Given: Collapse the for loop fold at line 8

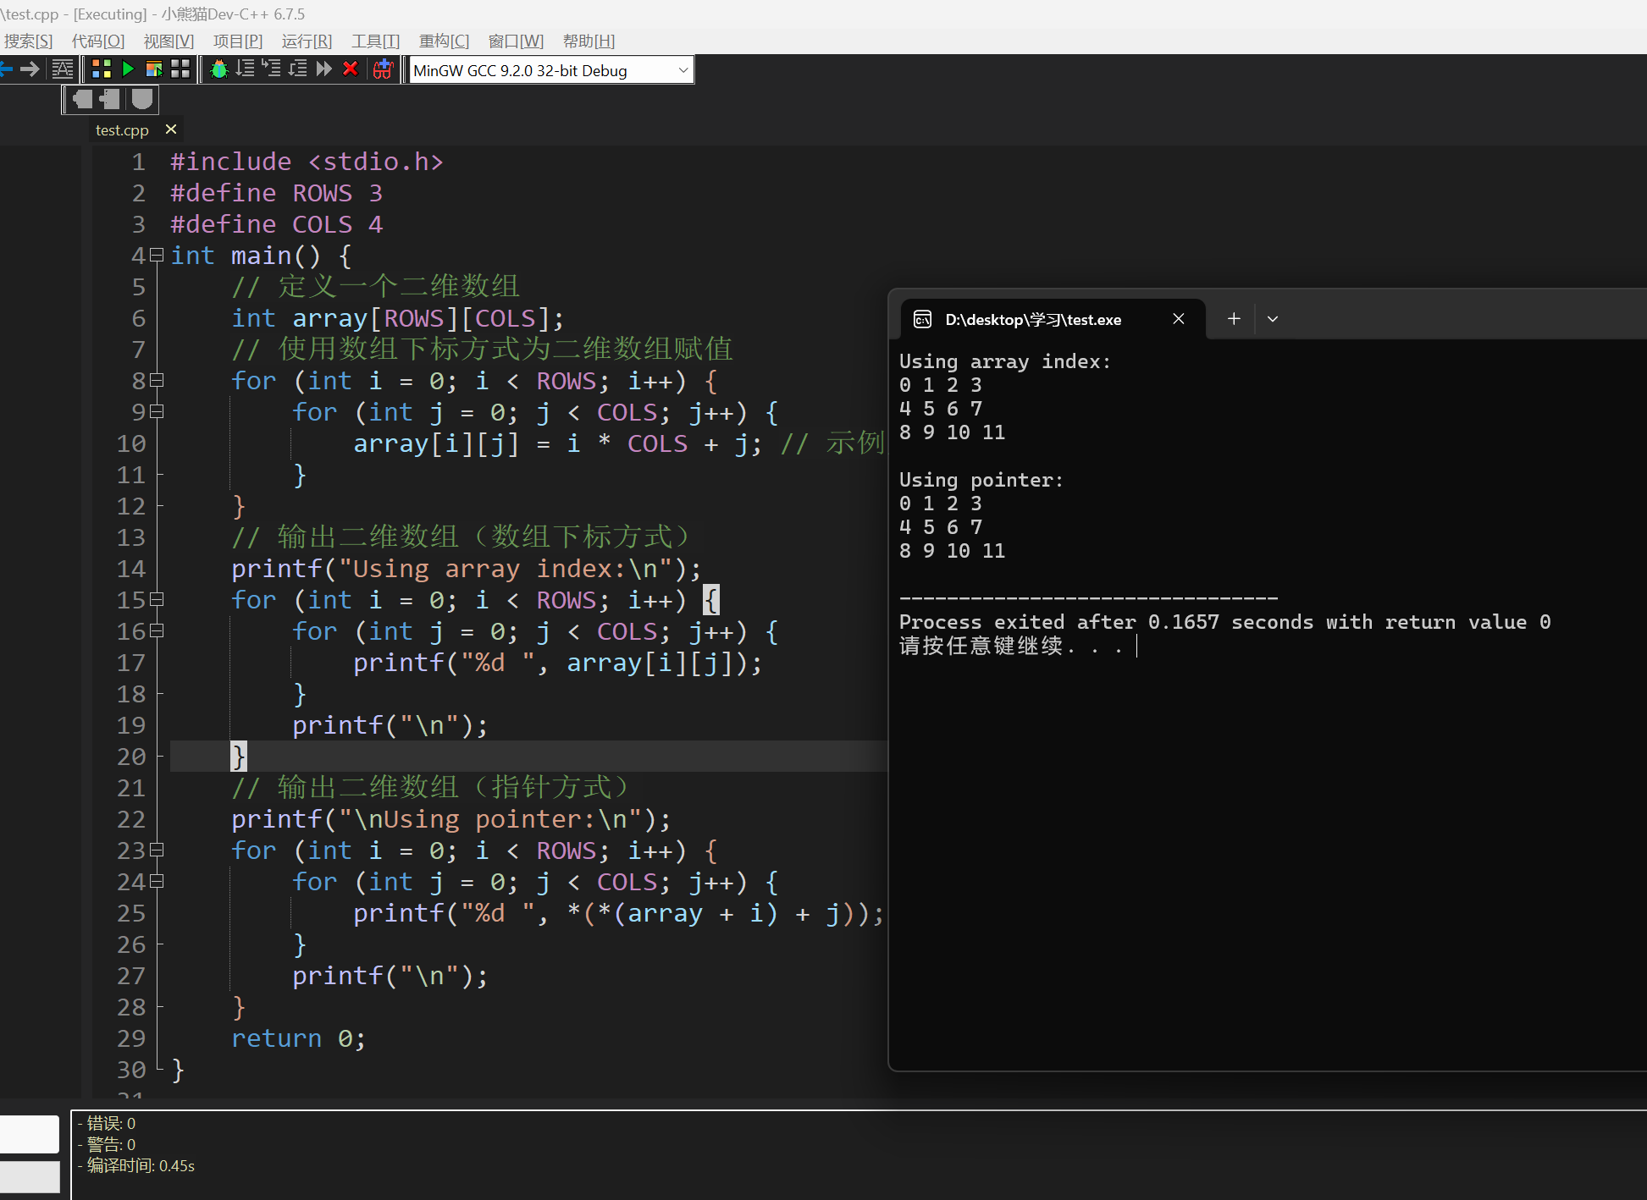Looking at the screenshot, I should (157, 380).
